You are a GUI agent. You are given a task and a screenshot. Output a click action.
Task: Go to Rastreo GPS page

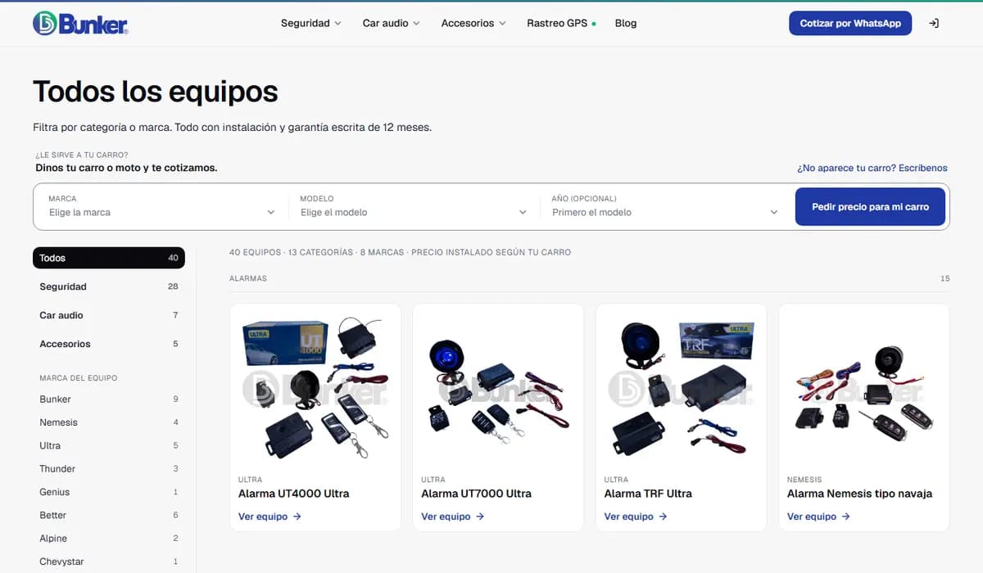point(561,23)
